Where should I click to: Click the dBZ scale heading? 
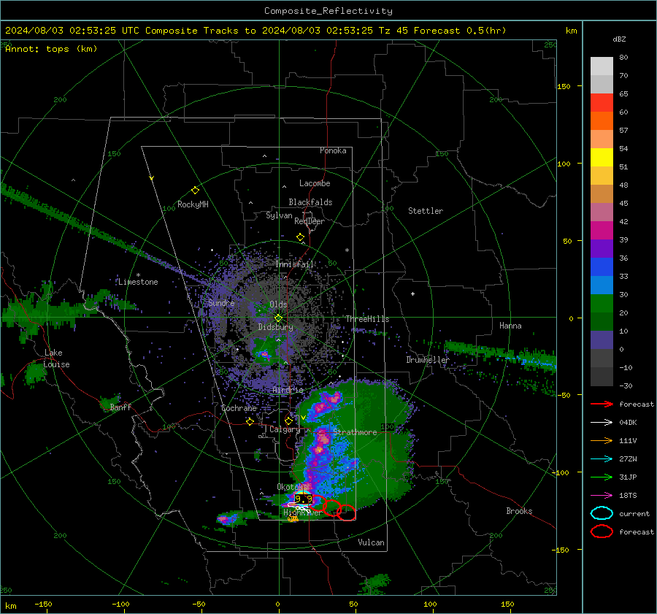pyautogui.click(x=619, y=39)
